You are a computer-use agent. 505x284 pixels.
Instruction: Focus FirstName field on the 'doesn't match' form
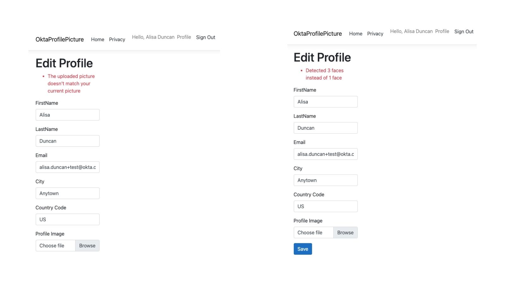(x=67, y=115)
